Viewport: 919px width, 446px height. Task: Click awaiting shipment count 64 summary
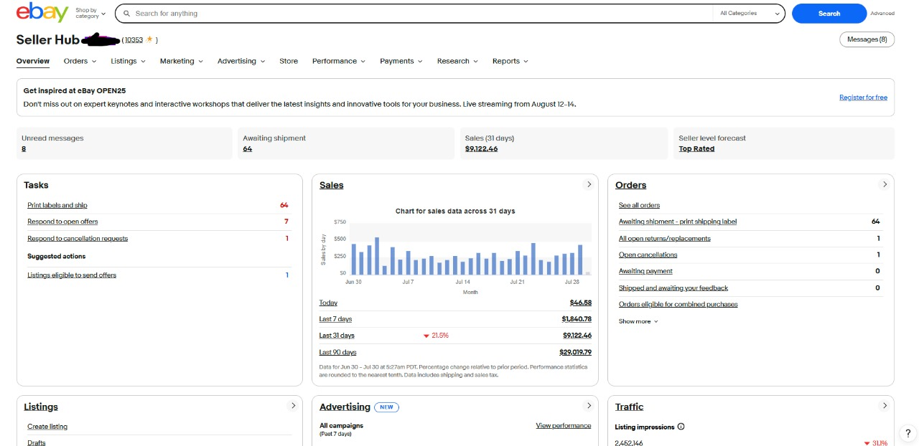click(x=247, y=149)
